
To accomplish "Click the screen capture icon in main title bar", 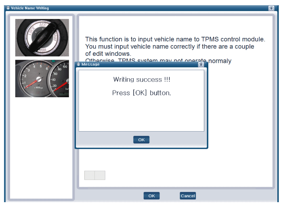I will [271, 8].
